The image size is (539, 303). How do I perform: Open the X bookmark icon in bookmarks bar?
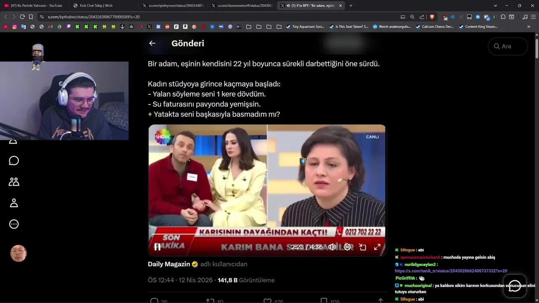pos(149,27)
